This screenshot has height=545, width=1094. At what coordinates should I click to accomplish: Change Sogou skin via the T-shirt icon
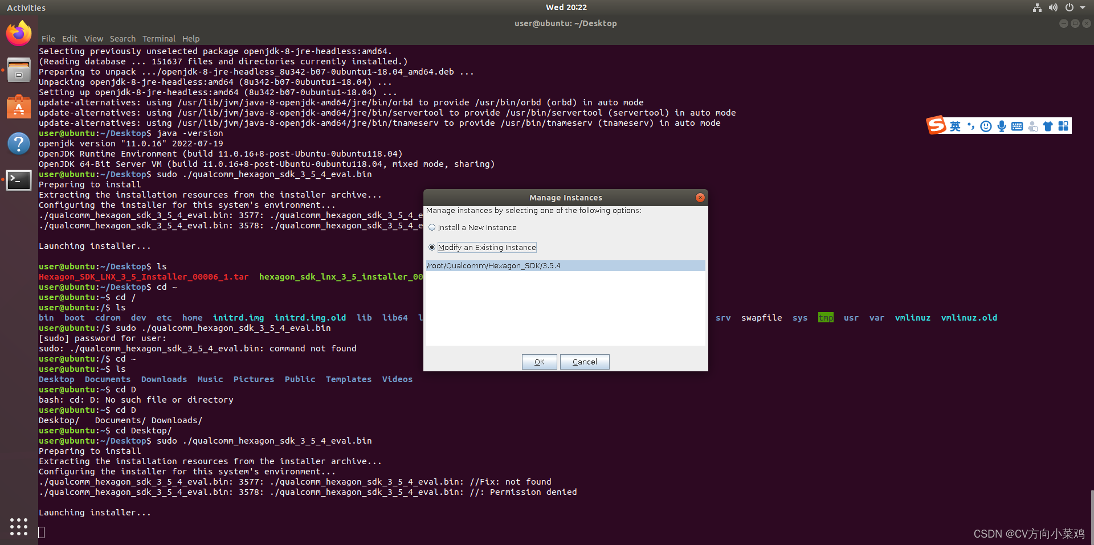coord(1048,125)
